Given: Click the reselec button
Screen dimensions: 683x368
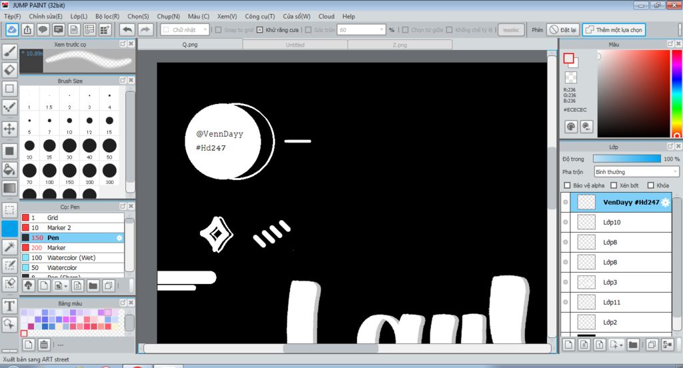Looking at the screenshot, I should click(511, 29).
